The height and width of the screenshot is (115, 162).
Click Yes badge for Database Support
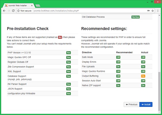tap(69, 76)
